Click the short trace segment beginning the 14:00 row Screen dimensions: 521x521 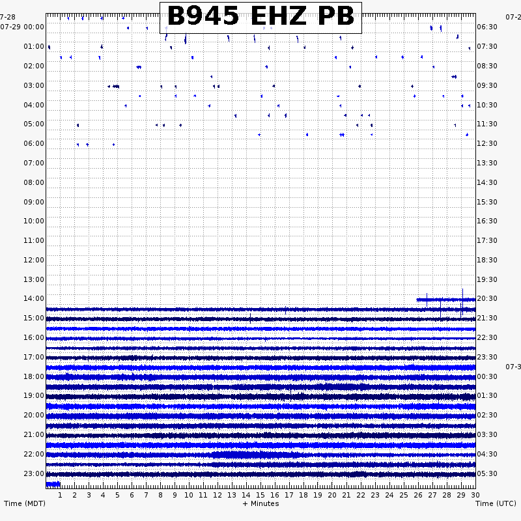click(x=446, y=300)
